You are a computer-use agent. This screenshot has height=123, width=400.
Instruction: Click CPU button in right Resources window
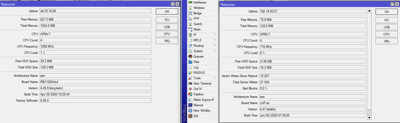pos(387,34)
